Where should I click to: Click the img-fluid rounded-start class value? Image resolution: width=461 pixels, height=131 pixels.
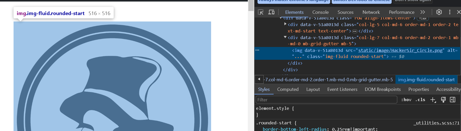click(354, 56)
